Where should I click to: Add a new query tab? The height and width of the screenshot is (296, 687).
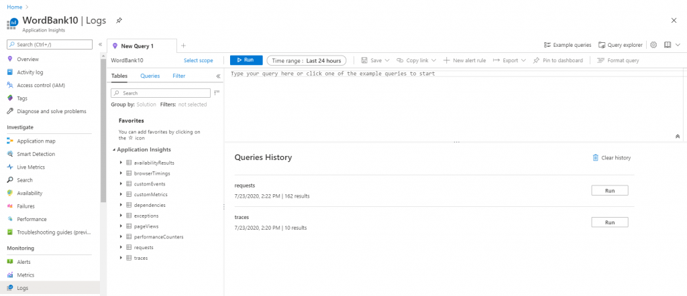(x=184, y=46)
